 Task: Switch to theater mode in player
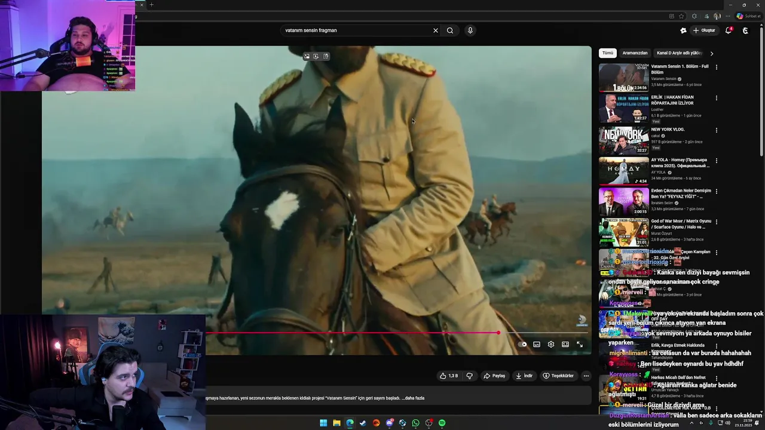565,344
